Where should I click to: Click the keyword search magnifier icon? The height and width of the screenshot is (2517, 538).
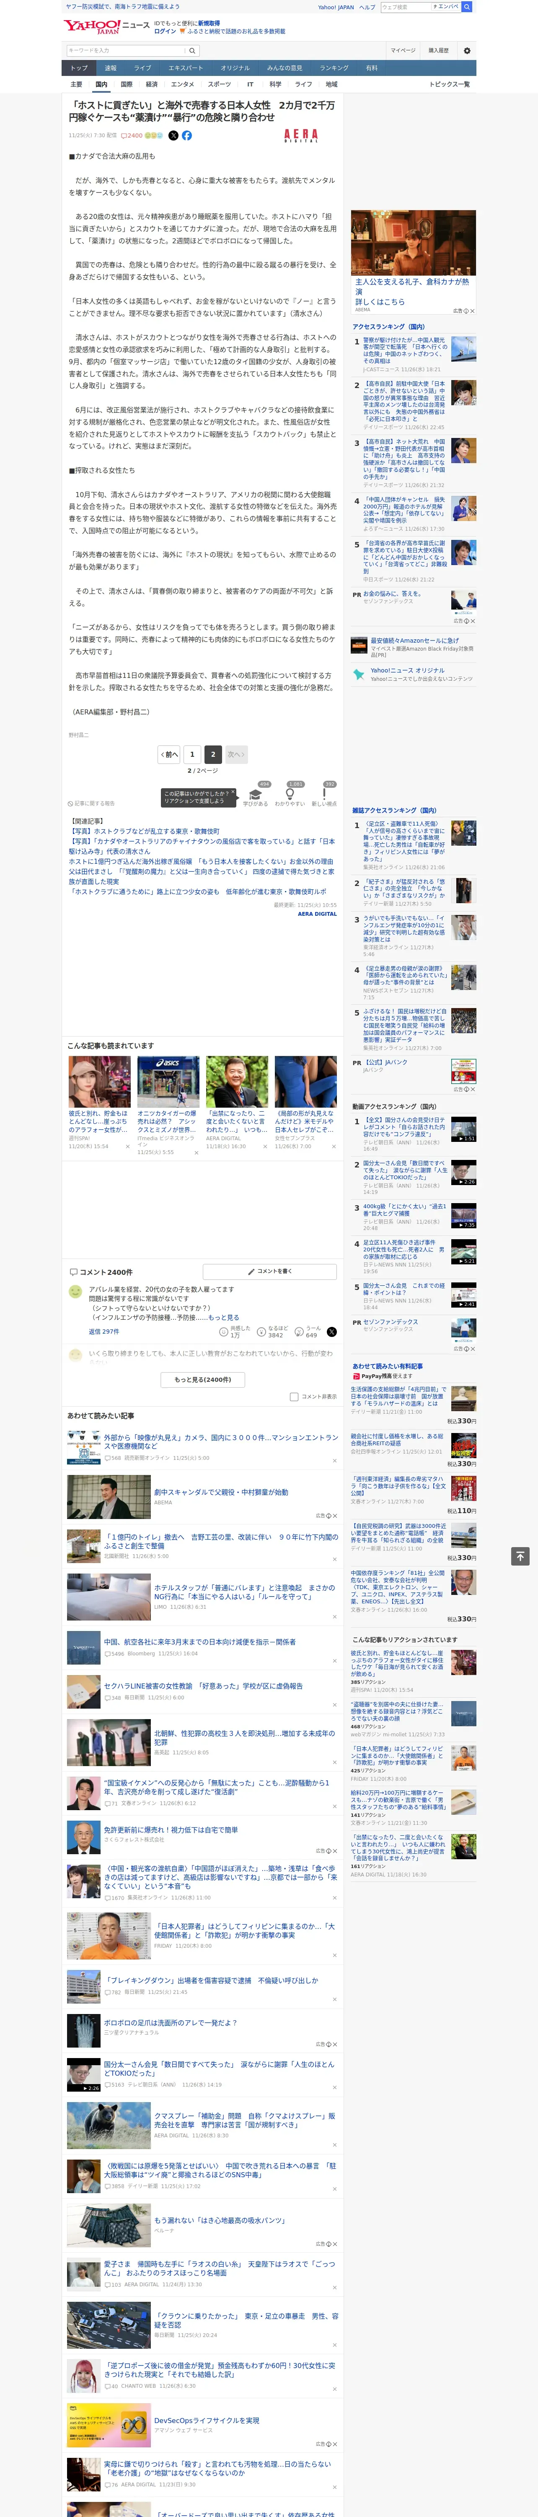coord(192,51)
